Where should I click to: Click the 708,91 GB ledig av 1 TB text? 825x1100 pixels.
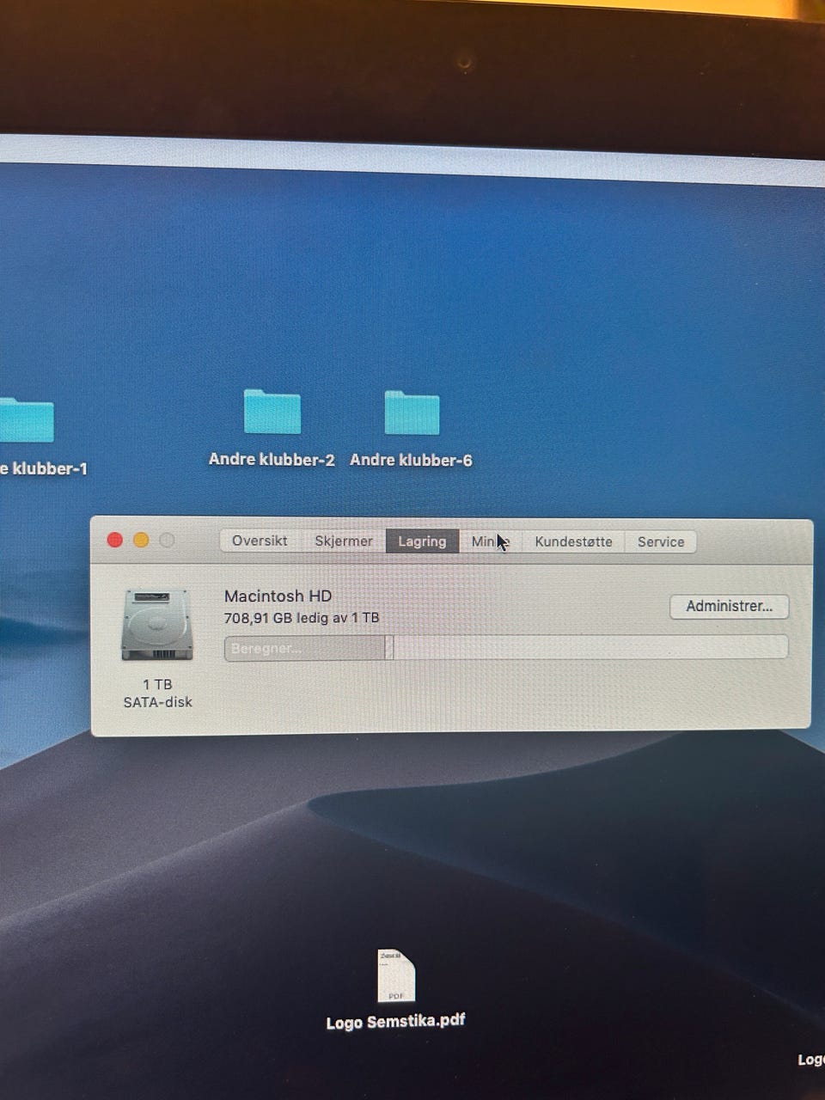pyautogui.click(x=301, y=618)
